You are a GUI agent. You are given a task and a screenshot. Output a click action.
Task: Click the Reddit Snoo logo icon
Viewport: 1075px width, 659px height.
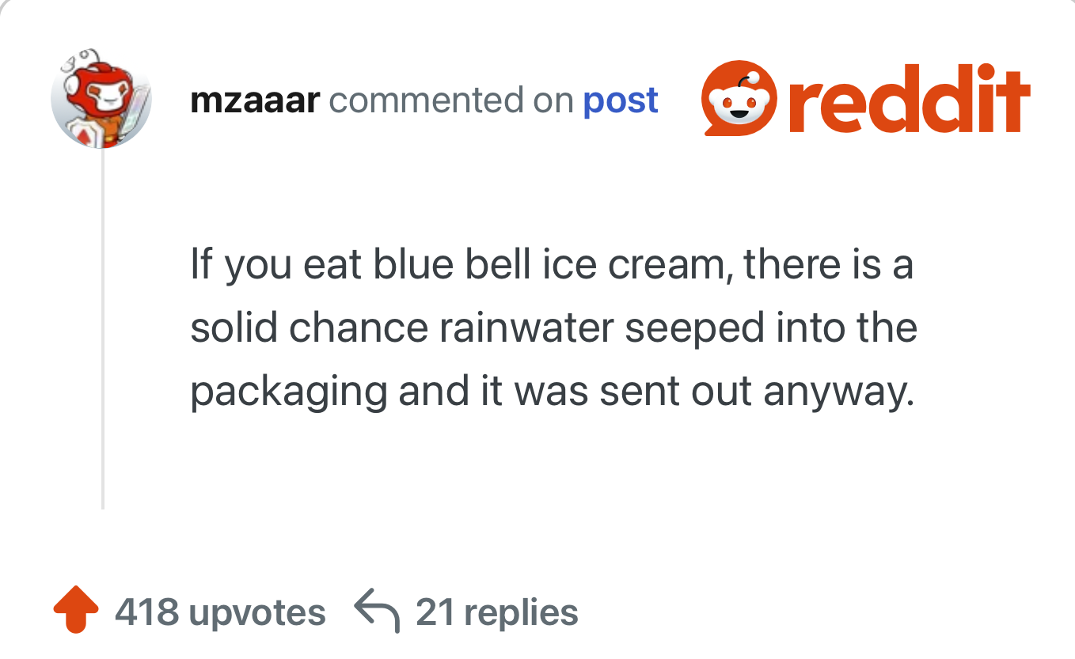coord(740,100)
